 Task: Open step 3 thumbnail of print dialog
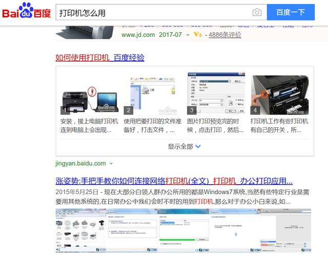tap(216, 93)
